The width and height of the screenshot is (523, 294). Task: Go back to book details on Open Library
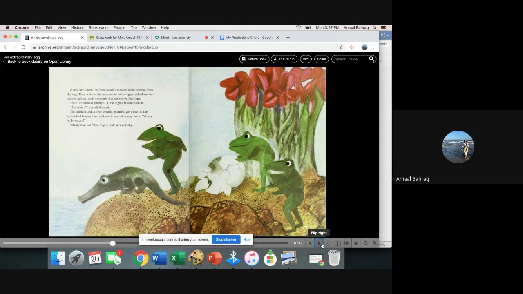pos(37,62)
